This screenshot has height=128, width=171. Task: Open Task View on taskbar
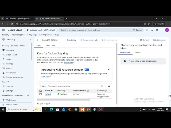(x=45, y=110)
